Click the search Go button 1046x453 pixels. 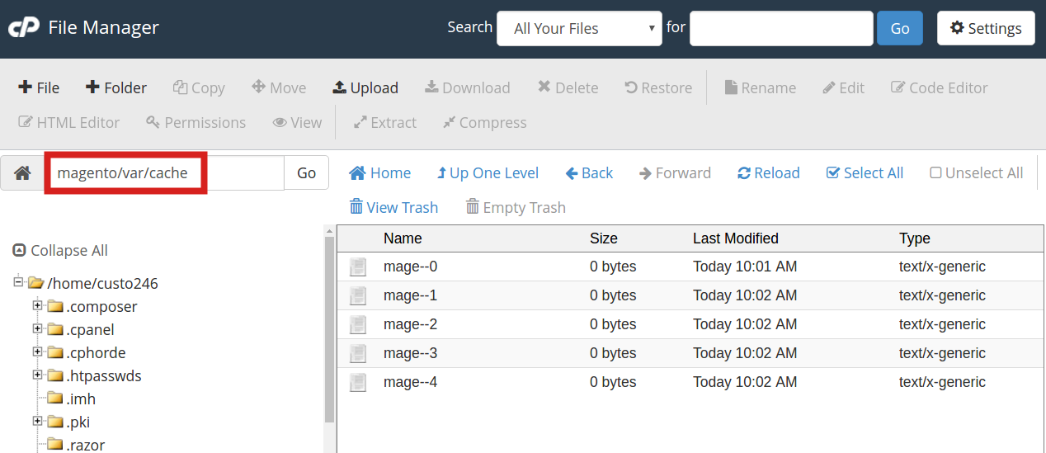(899, 28)
